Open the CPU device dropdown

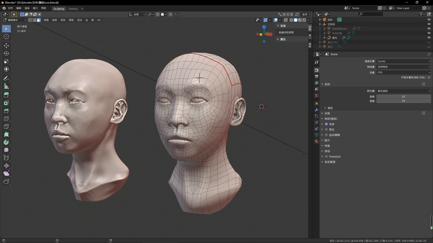[403, 72]
